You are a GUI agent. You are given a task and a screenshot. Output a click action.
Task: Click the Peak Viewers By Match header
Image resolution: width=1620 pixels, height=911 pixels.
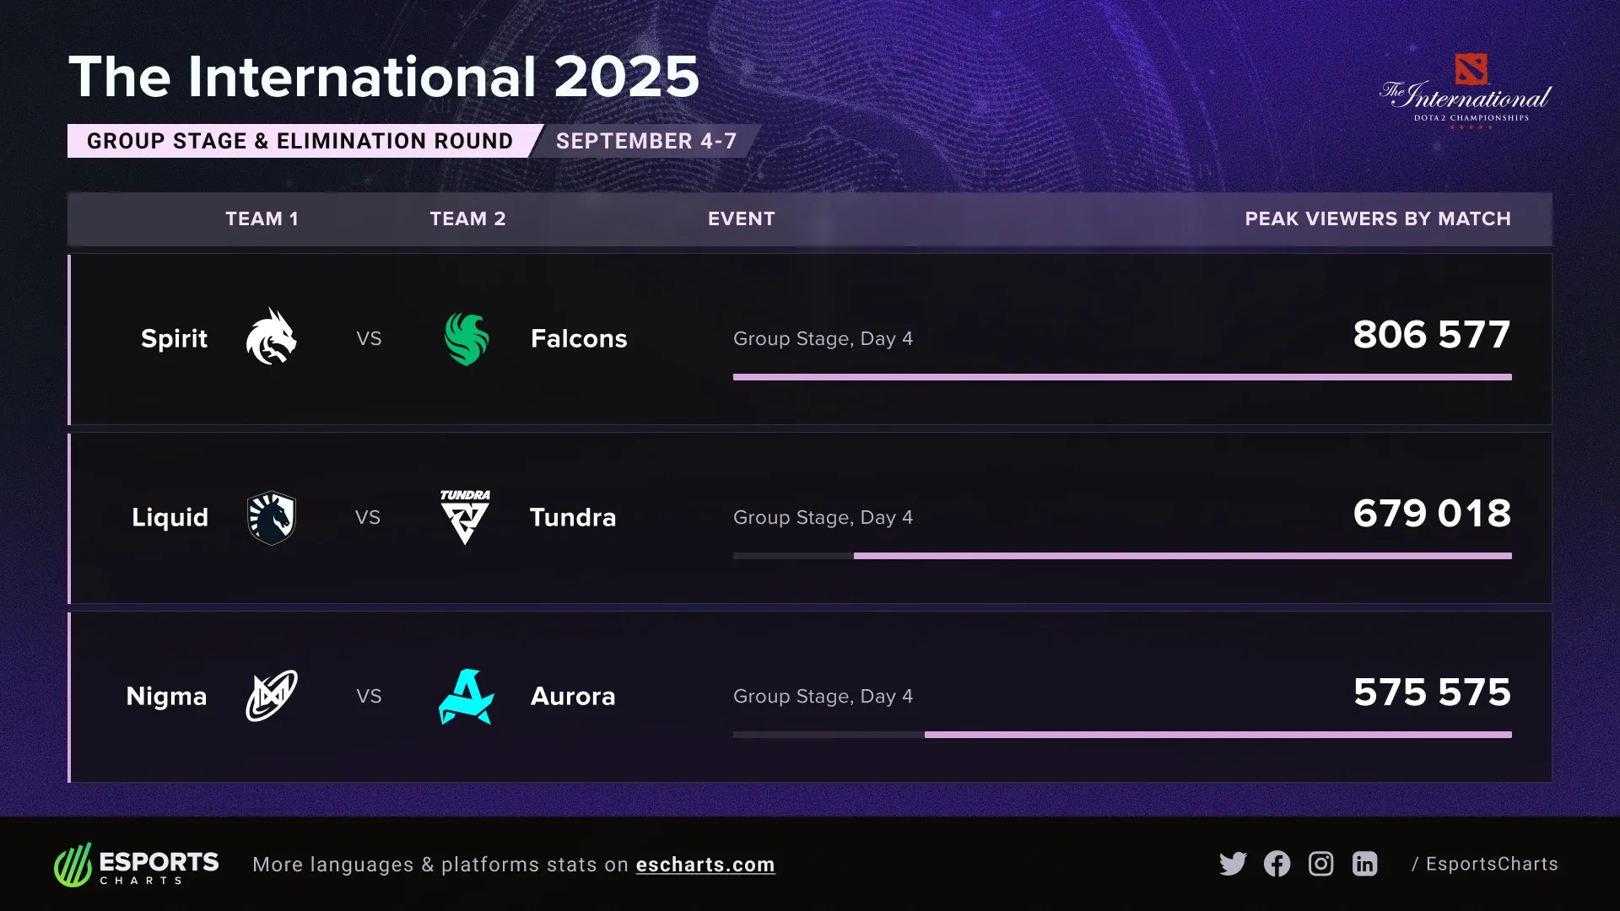(1377, 218)
